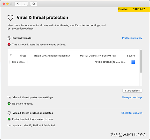Image resolution: width=150 pixels, height=140 pixels.
Task: Click the See details button
Action: [x=18, y=62]
